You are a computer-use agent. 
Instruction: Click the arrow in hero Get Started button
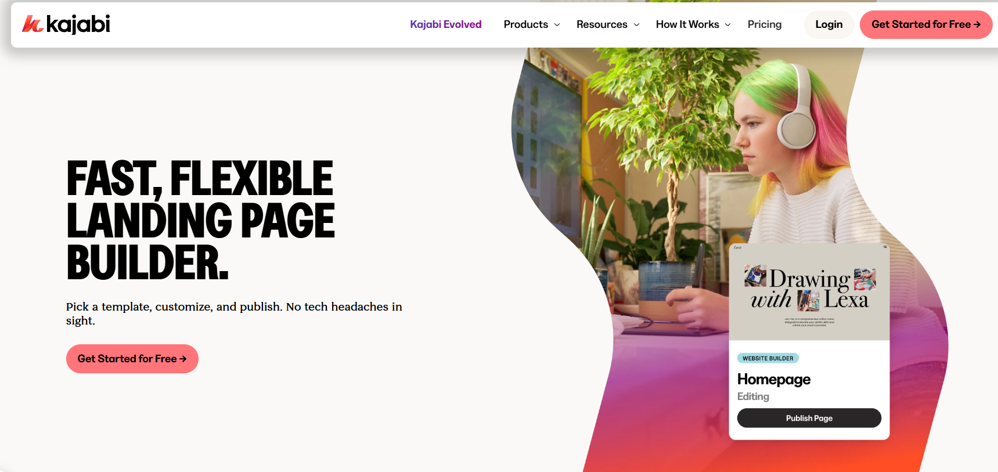pos(183,359)
